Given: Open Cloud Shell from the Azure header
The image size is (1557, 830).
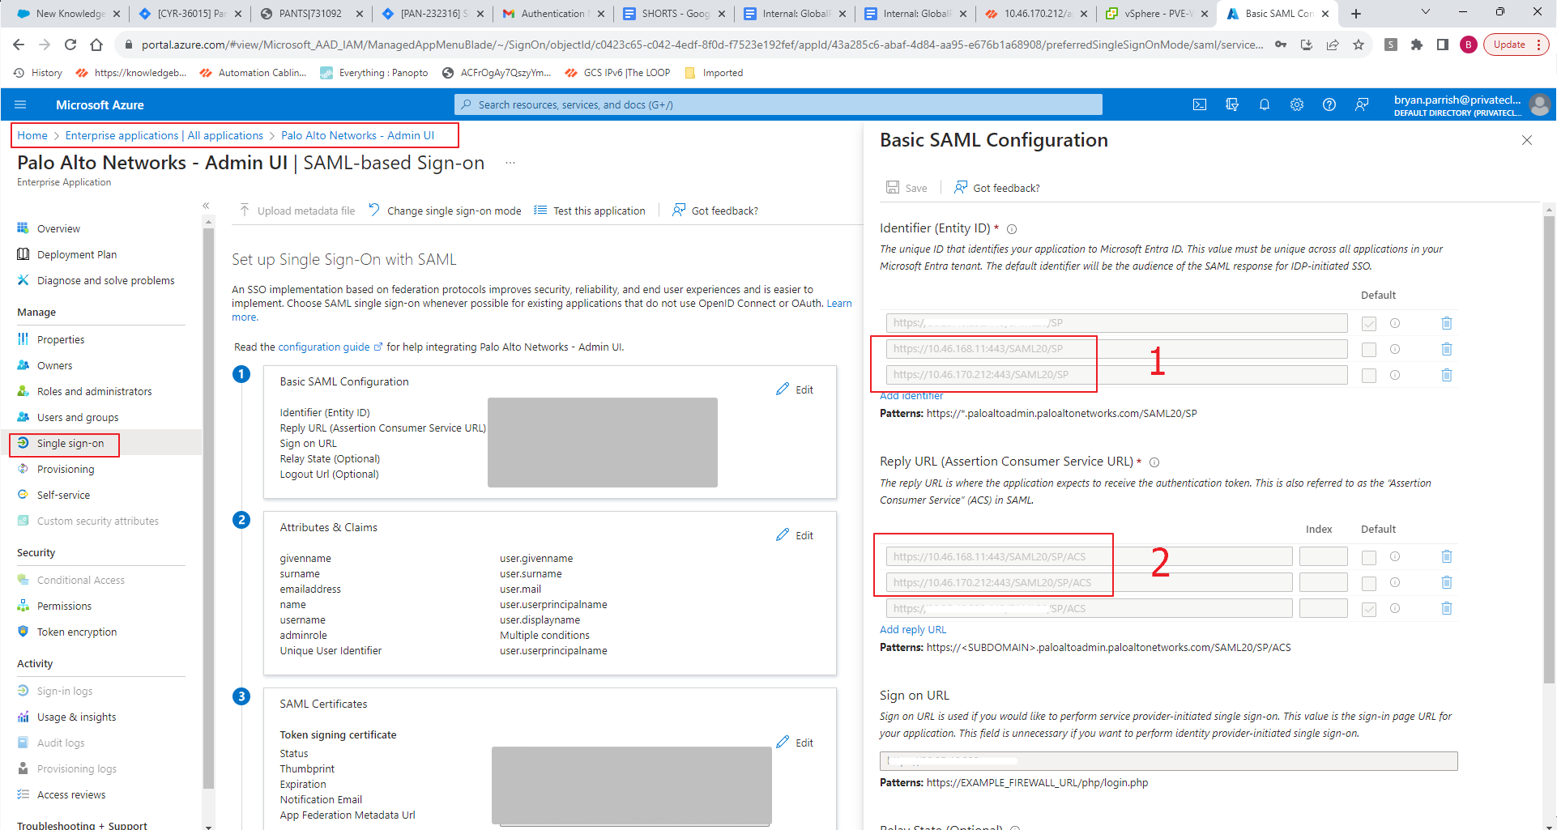Looking at the screenshot, I should [x=1200, y=104].
